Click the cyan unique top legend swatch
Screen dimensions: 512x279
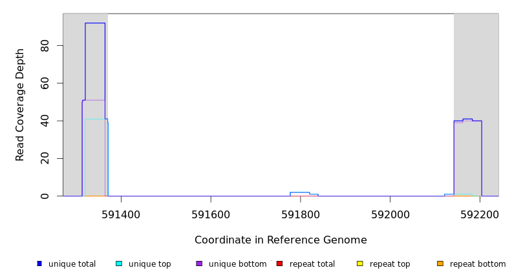[119, 263]
